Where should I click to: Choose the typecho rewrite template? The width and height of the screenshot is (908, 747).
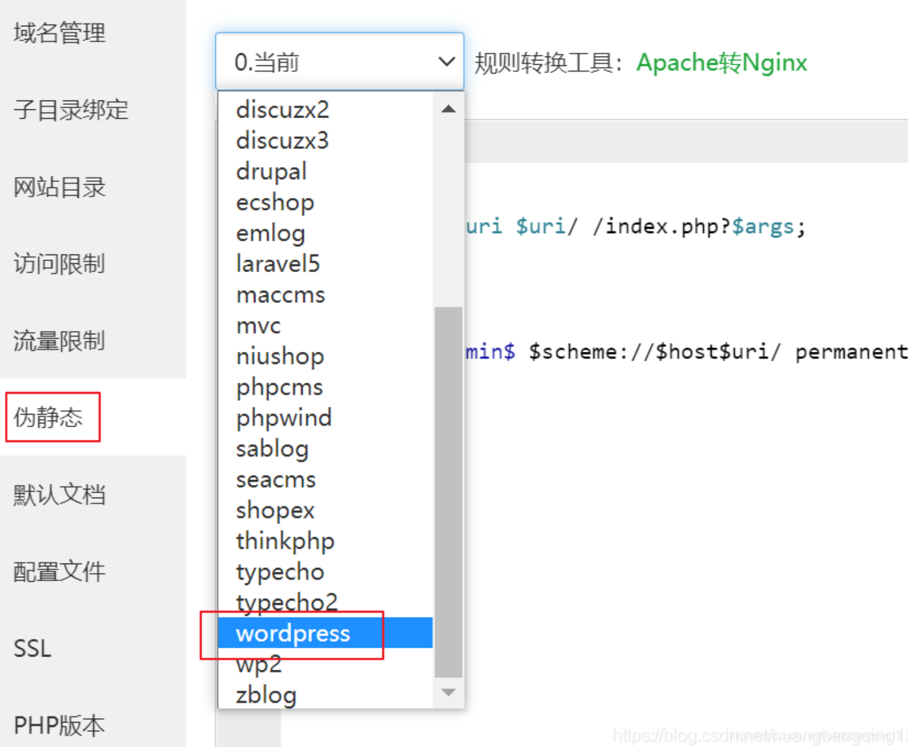pos(325,572)
